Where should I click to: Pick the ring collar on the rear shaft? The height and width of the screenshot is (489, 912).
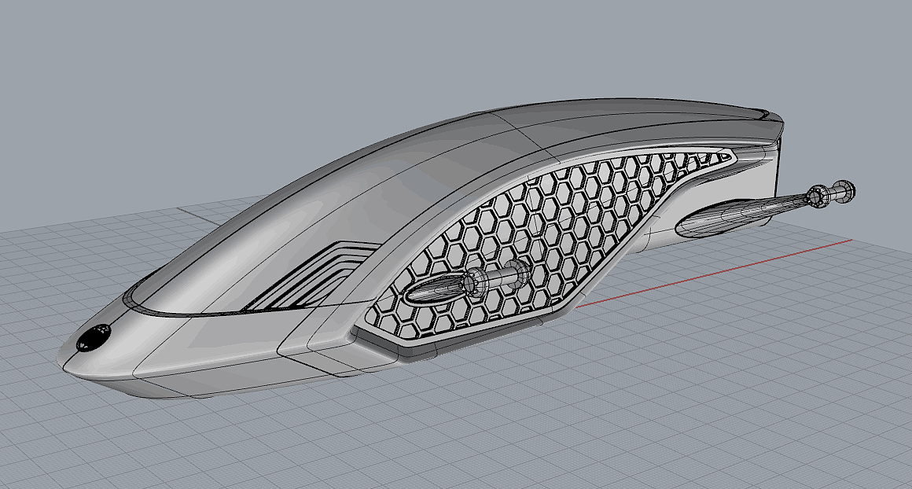pyautogui.click(x=819, y=196)
